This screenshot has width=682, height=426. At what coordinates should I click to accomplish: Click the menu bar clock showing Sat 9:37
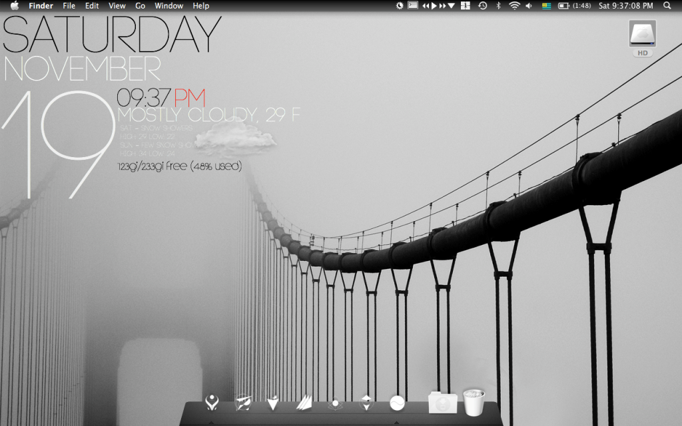tap(625, 6)
